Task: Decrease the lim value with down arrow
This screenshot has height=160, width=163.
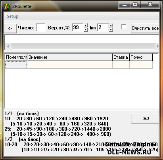Action: click(x=111, y=29)
